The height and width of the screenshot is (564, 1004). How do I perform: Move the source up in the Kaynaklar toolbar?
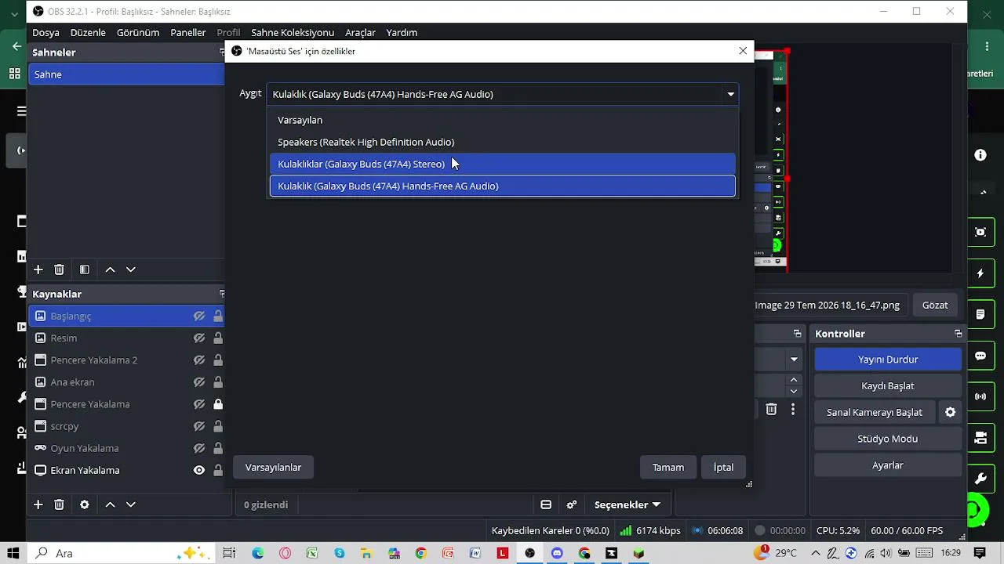point(110,504)
